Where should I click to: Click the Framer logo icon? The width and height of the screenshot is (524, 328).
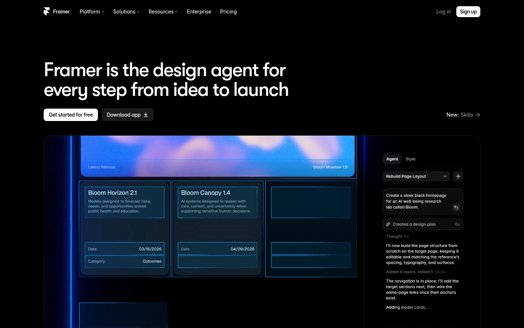click(x=47, y=12)
